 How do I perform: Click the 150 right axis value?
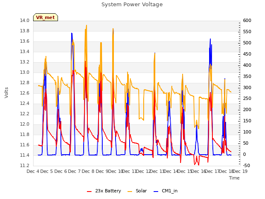click(x=247, y=121)
